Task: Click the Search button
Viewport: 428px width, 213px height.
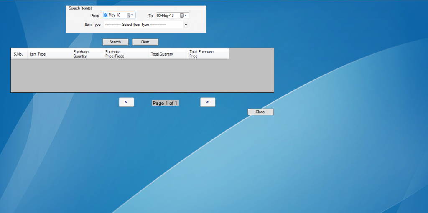Action: [x=115, y=42]
